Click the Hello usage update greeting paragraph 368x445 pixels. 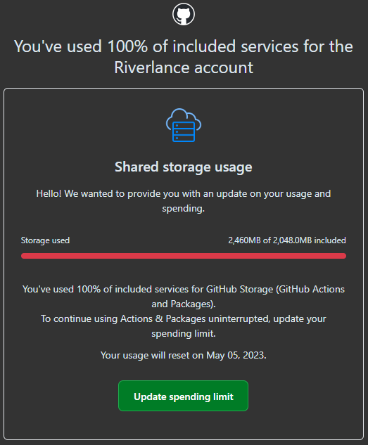point(184,201)
